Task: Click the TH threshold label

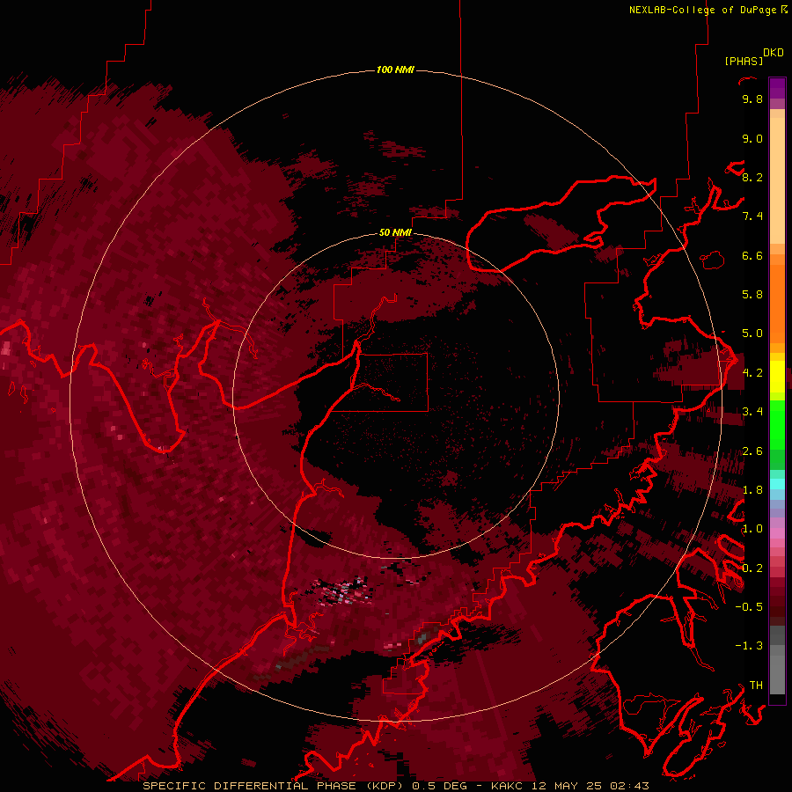Action: tap(756, 686)
